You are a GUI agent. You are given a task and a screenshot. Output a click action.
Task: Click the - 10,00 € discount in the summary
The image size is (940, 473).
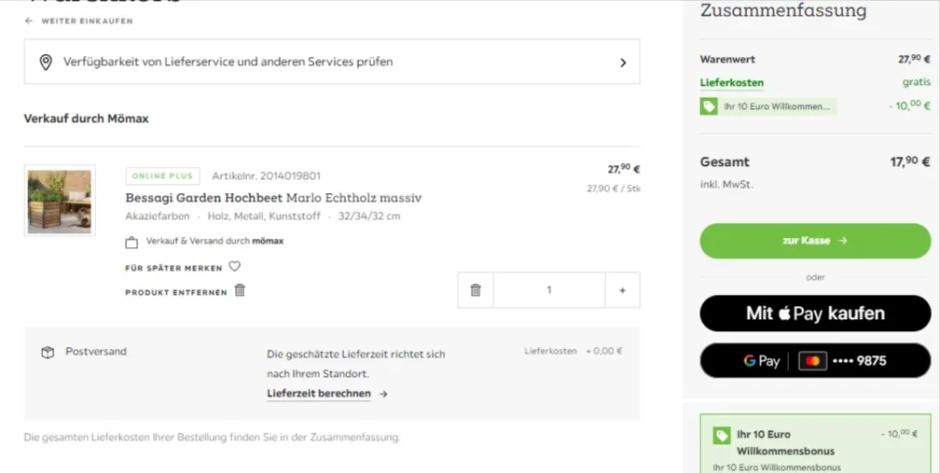[x=909, y=105]
